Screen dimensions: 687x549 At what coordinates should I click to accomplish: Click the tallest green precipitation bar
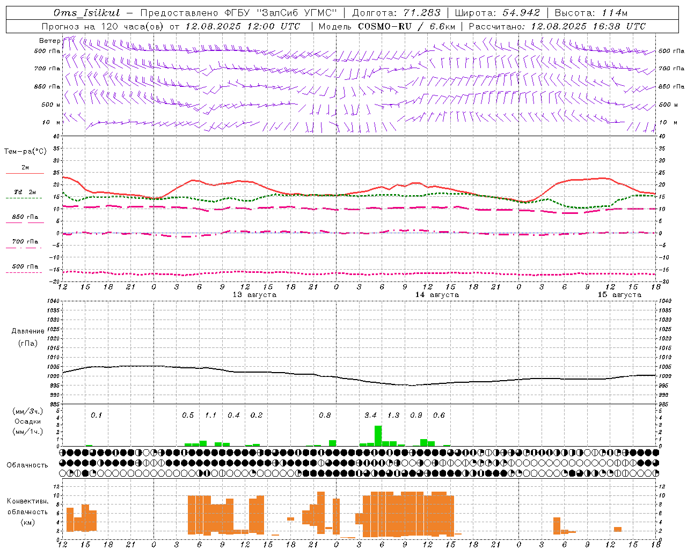coord(378,436)
